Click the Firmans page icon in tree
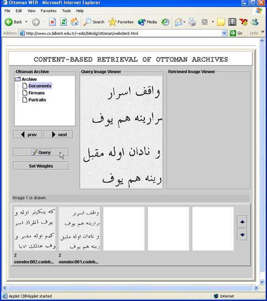The image size is (267, 301). (25, 93)
